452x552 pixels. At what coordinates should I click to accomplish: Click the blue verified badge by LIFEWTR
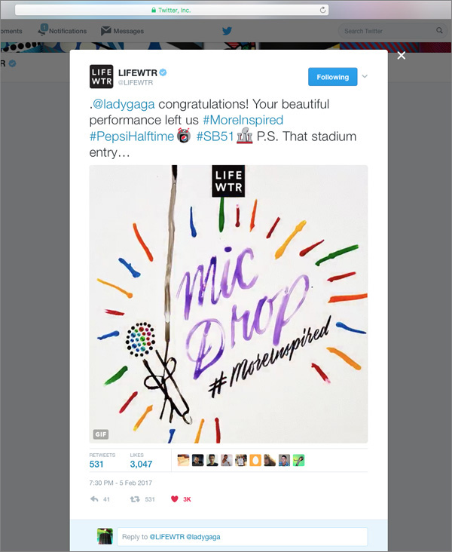[x=163, y=72]
